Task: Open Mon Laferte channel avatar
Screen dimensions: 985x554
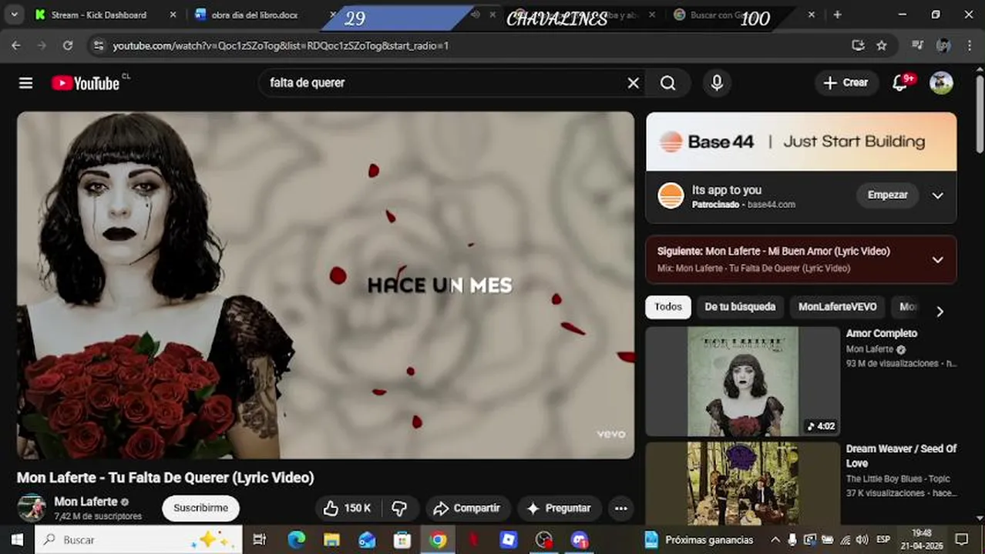Action: tap(32, 507)
